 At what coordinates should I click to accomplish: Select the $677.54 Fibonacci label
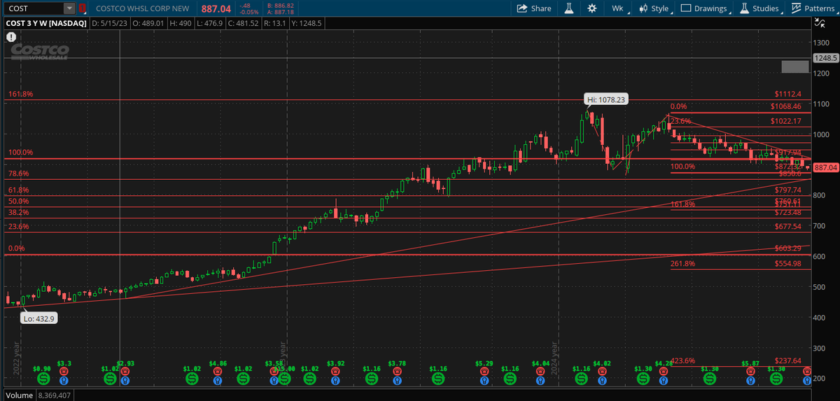tap(787, 227)
